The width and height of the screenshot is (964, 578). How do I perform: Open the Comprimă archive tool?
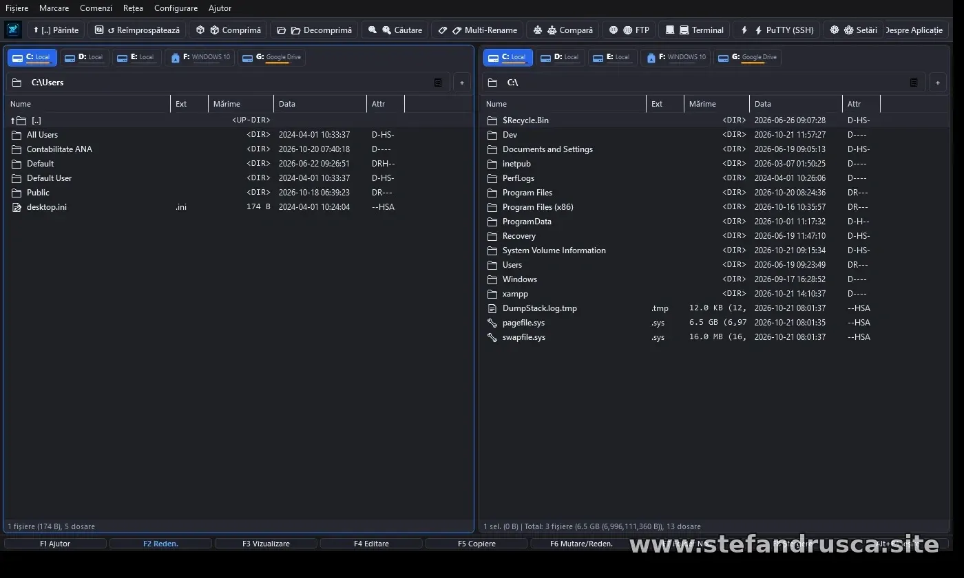[x=229, y=30]
